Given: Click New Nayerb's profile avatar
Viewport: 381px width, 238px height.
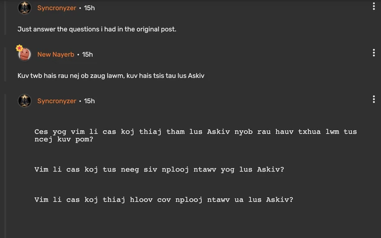Looking at the screenshot, I should pos(25,54).
